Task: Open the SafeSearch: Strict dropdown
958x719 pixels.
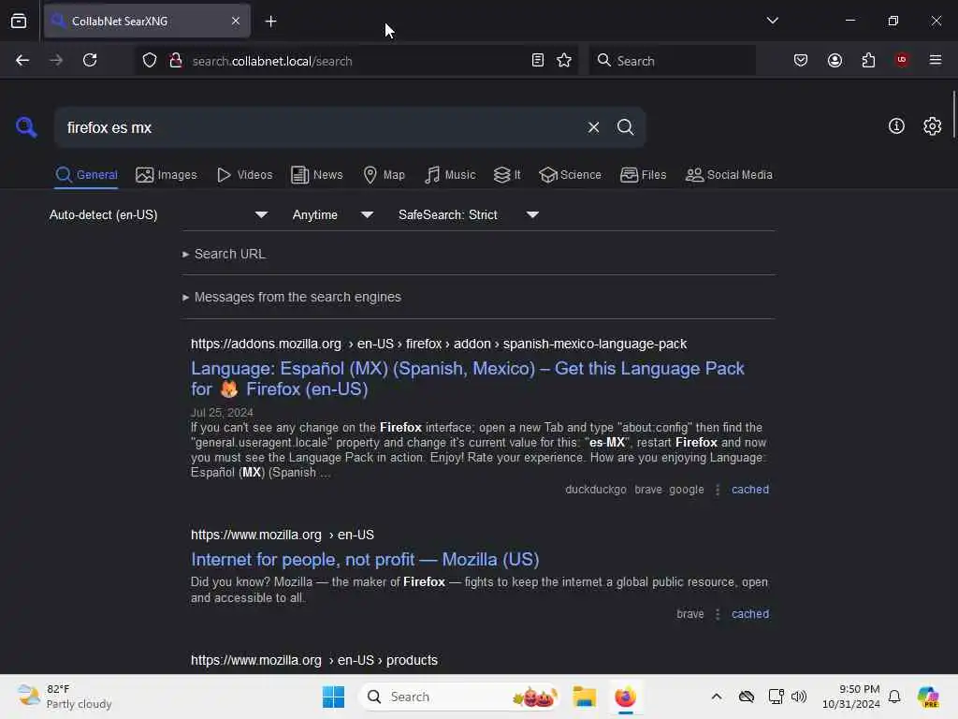Action: coord(468,214)
